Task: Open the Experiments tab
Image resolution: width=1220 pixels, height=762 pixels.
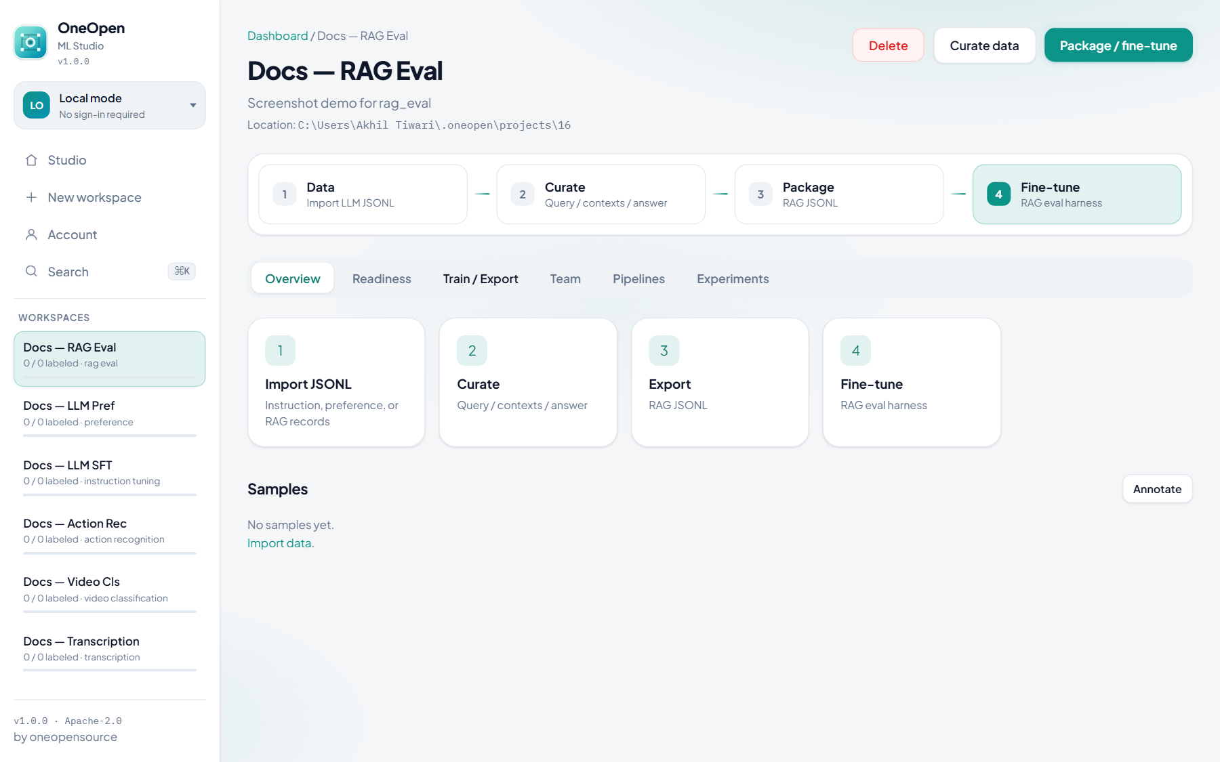Action: [x=733, y=278]
